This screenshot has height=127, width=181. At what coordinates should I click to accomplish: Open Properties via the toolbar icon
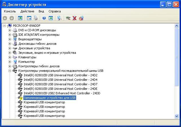[29, 18]
